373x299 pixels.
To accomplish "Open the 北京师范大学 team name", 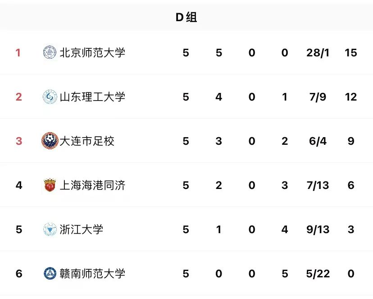I will point(92,53).
